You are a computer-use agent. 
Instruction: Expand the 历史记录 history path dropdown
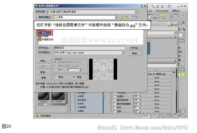tap(136, 12)
